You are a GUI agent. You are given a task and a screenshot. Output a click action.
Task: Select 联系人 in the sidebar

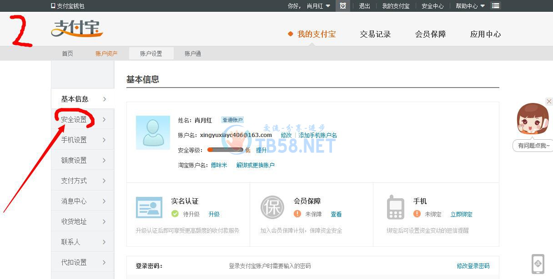pyautogui.click(x=83, y=242)
